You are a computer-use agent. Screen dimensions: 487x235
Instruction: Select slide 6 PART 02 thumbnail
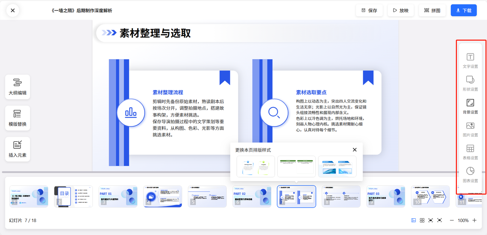[x=252, y=196]
